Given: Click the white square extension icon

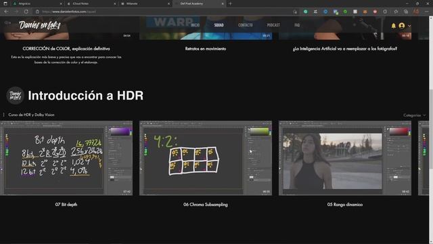Looking at the screenshot, I should pos(355,12).
